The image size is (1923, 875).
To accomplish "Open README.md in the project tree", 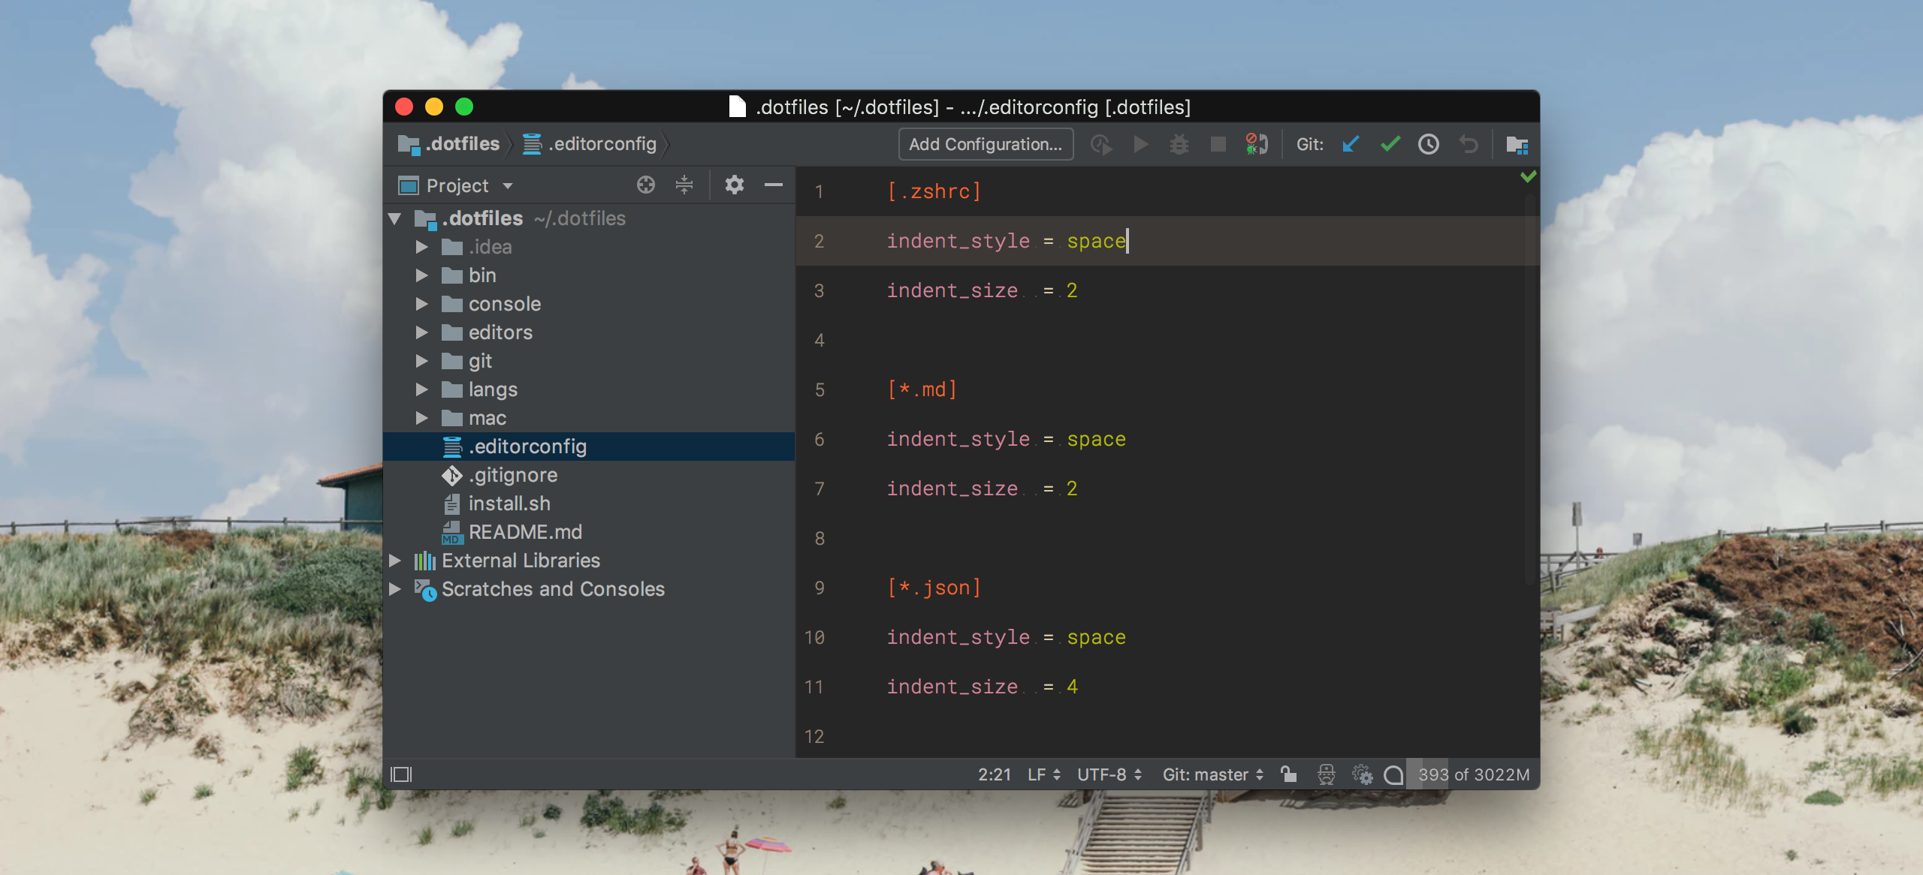I will point(524,532).
